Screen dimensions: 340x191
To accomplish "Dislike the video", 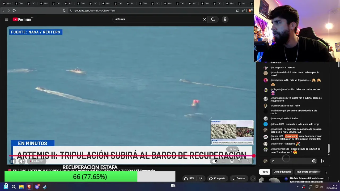I will pyautogui.click(x=201, y=178).
